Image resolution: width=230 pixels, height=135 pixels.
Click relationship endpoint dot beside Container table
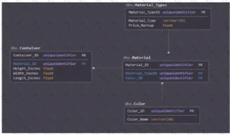[x=94, y=68]
